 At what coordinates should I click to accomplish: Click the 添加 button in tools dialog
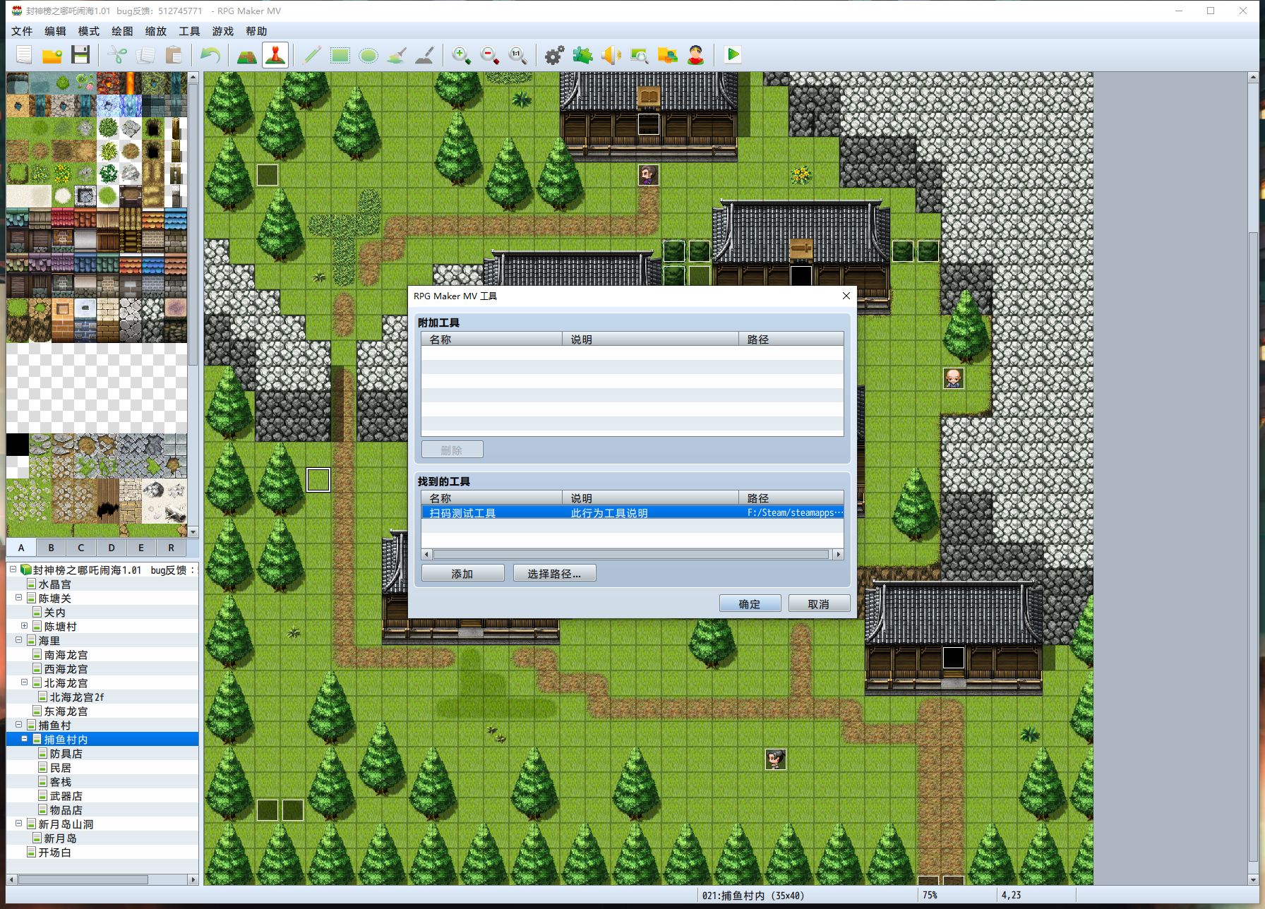pyautogui.click(x=462, y=573)
